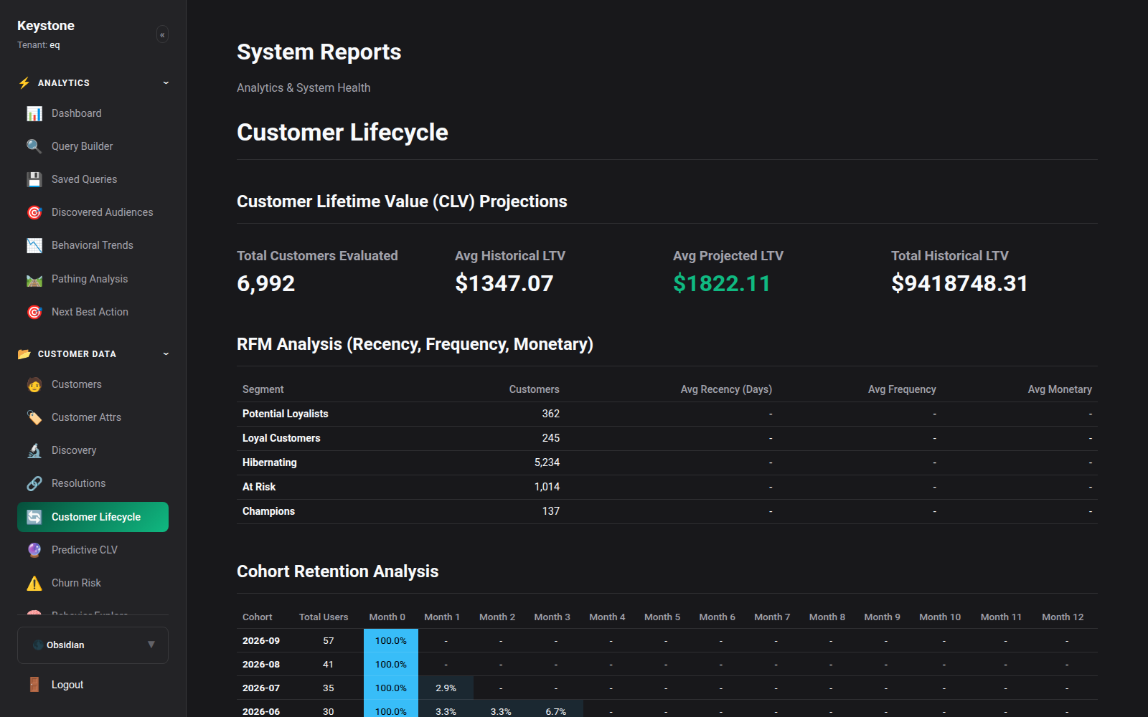Click the Logout door icon

tap(34, 685)
